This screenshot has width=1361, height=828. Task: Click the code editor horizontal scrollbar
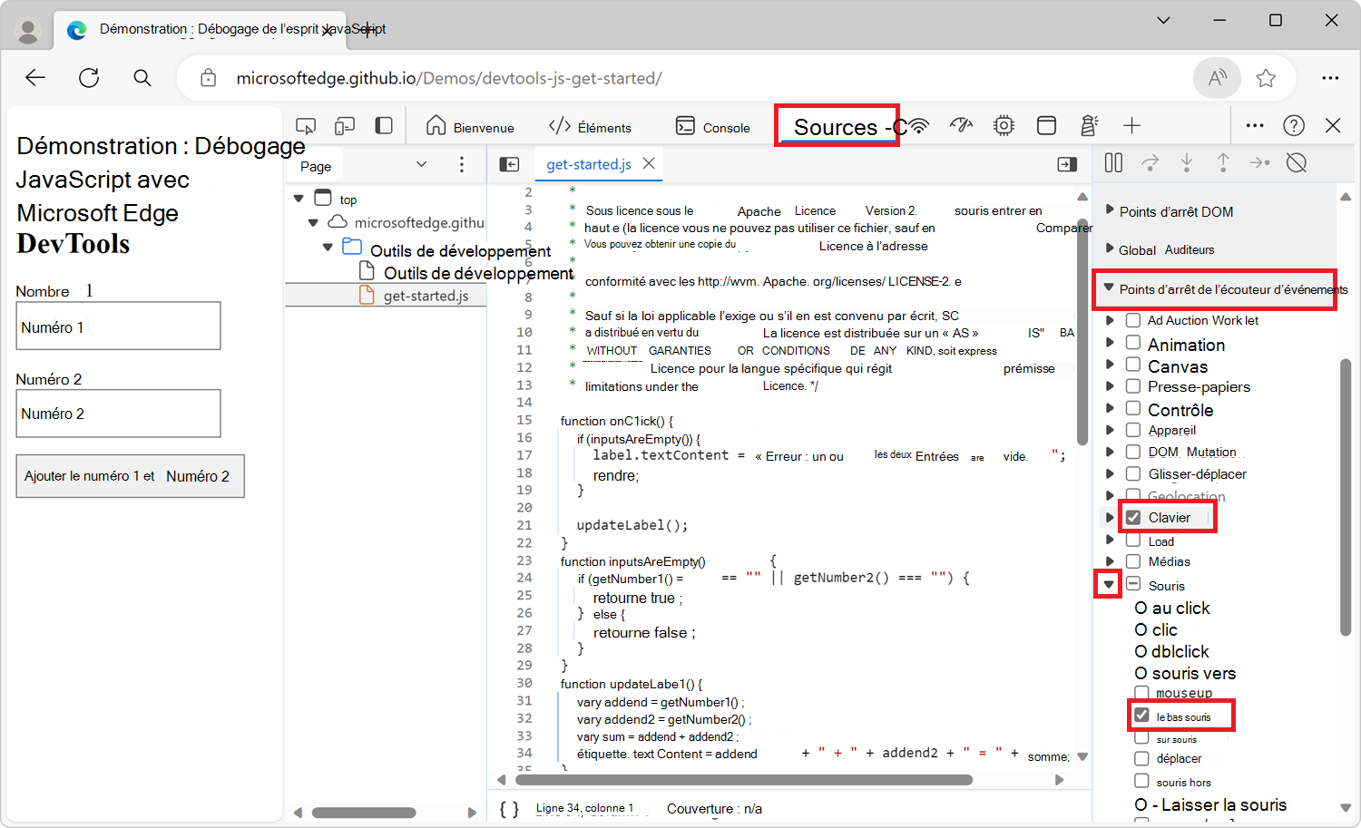point(744,780)
